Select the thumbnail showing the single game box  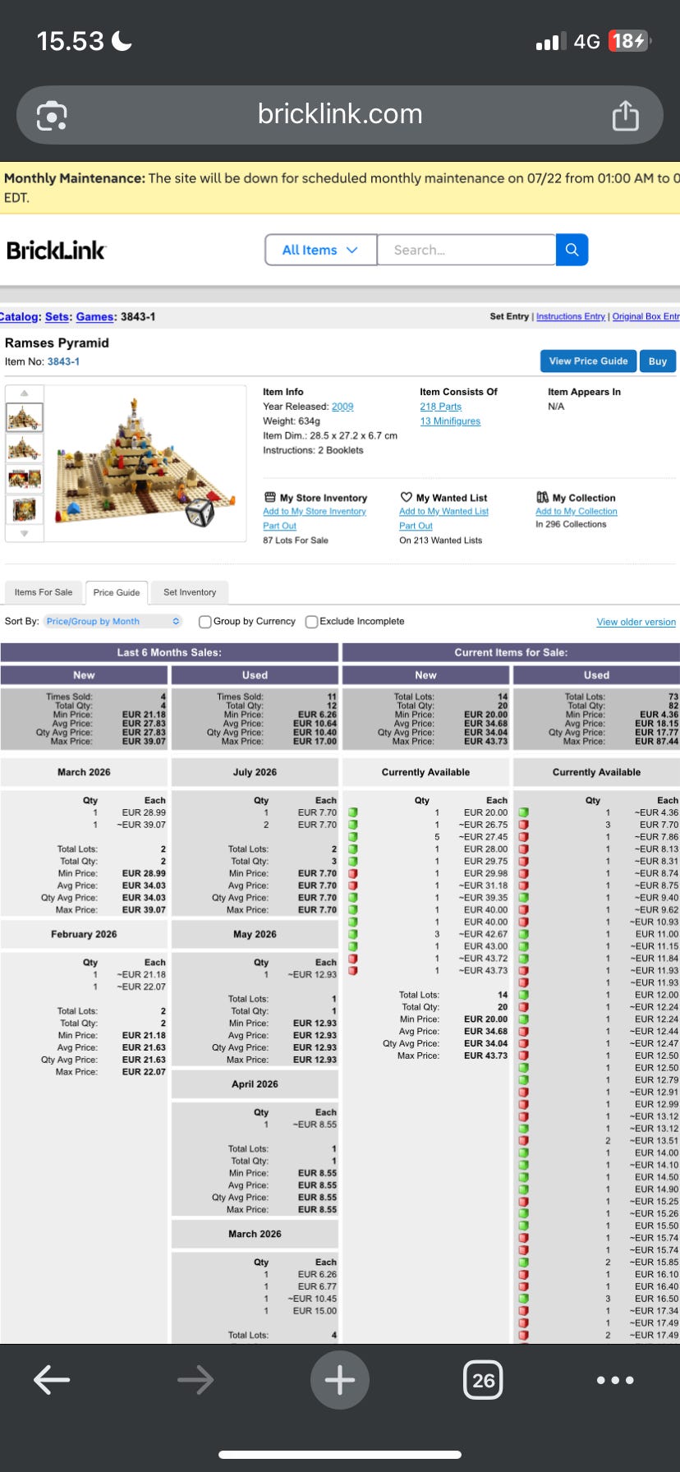coord(25,510)
